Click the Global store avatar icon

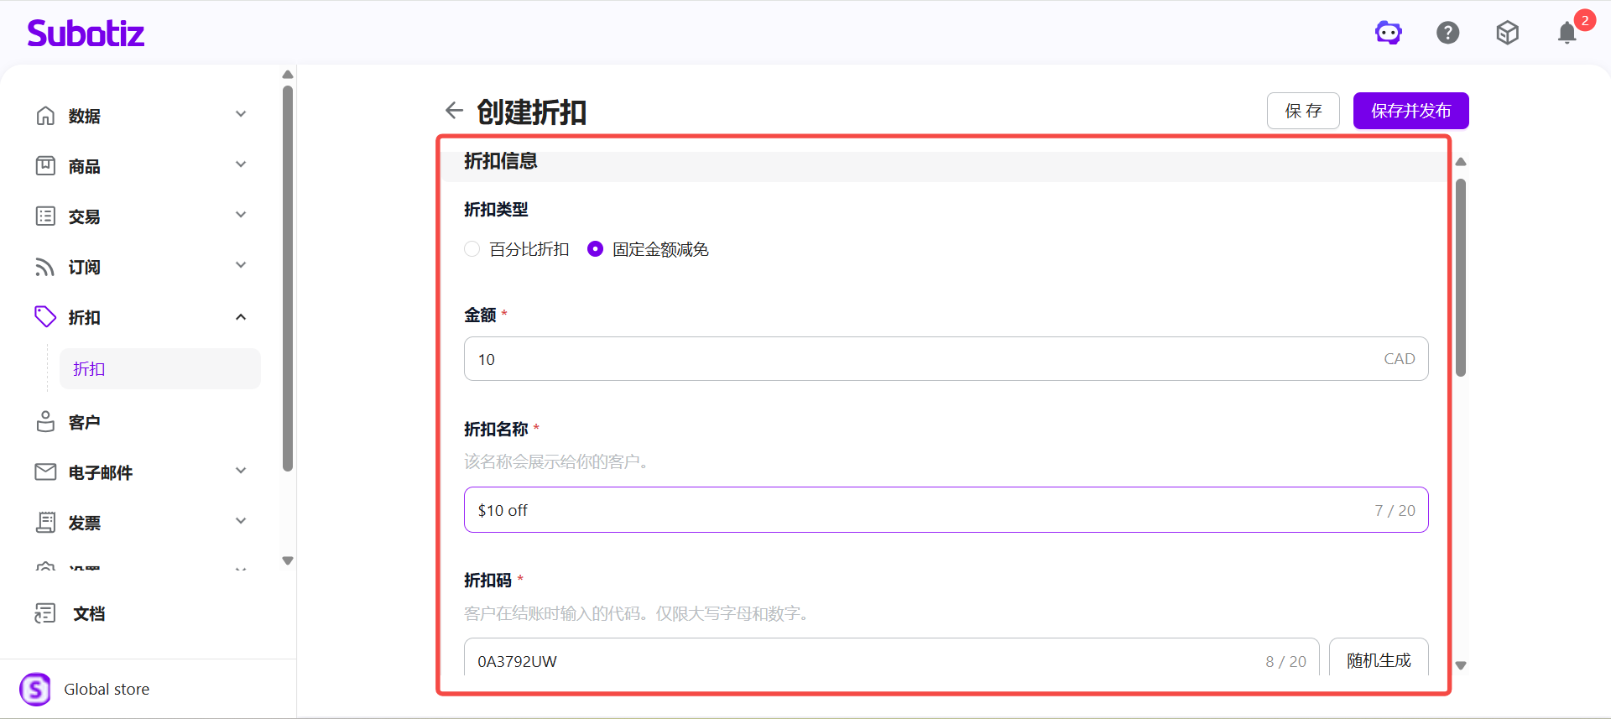click(35, 690)
